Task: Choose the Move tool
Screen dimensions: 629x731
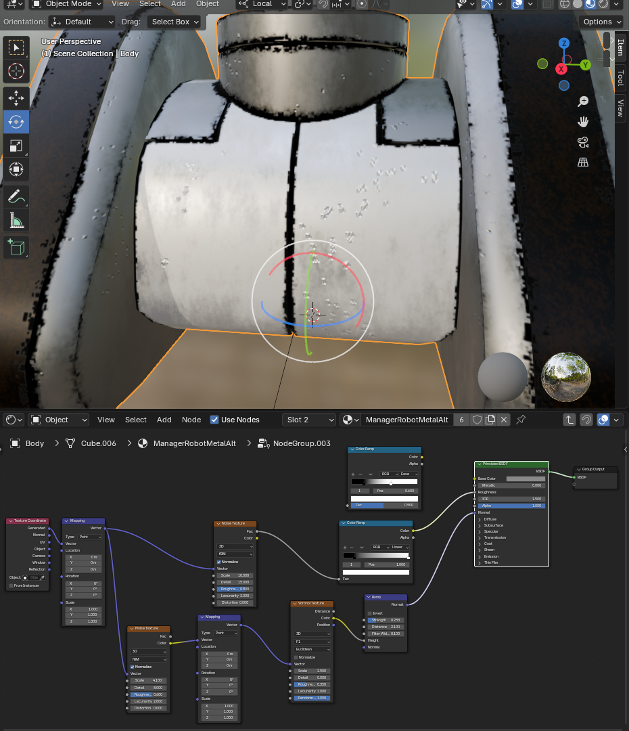Action: (16, 98)
